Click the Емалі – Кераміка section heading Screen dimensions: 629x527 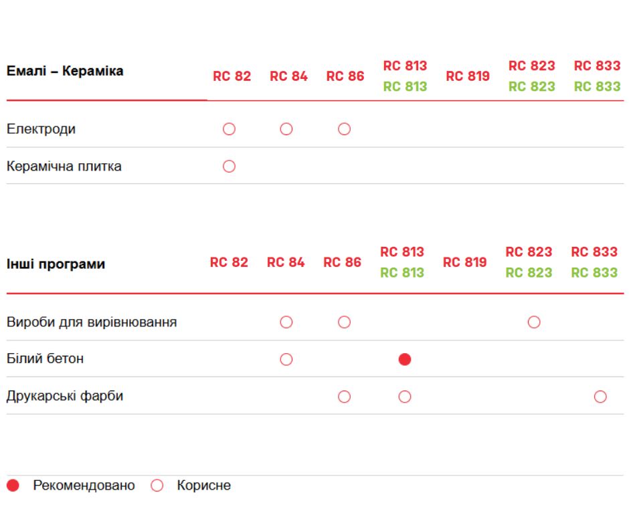tap(65, 71)
